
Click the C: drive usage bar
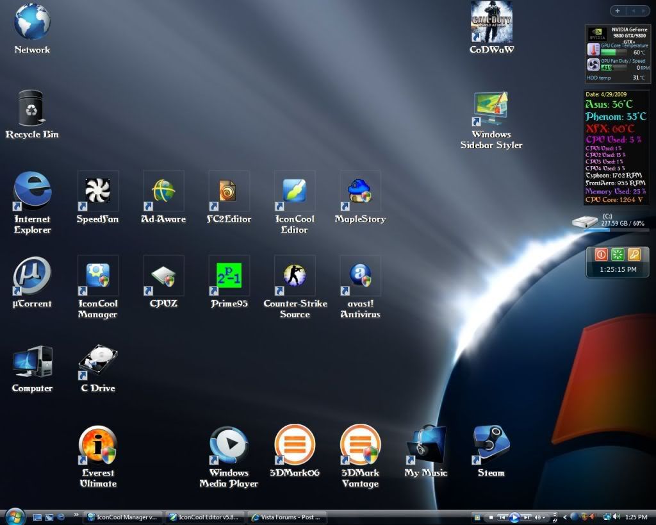click(617, 230)
